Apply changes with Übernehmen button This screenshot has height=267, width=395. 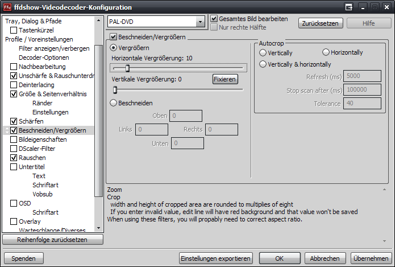pyautogui.click(x=371, y=258)
